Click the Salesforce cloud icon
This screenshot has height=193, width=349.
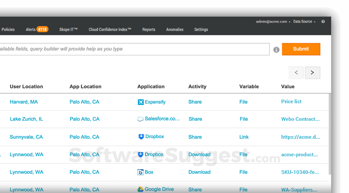(x=140, y=119)
